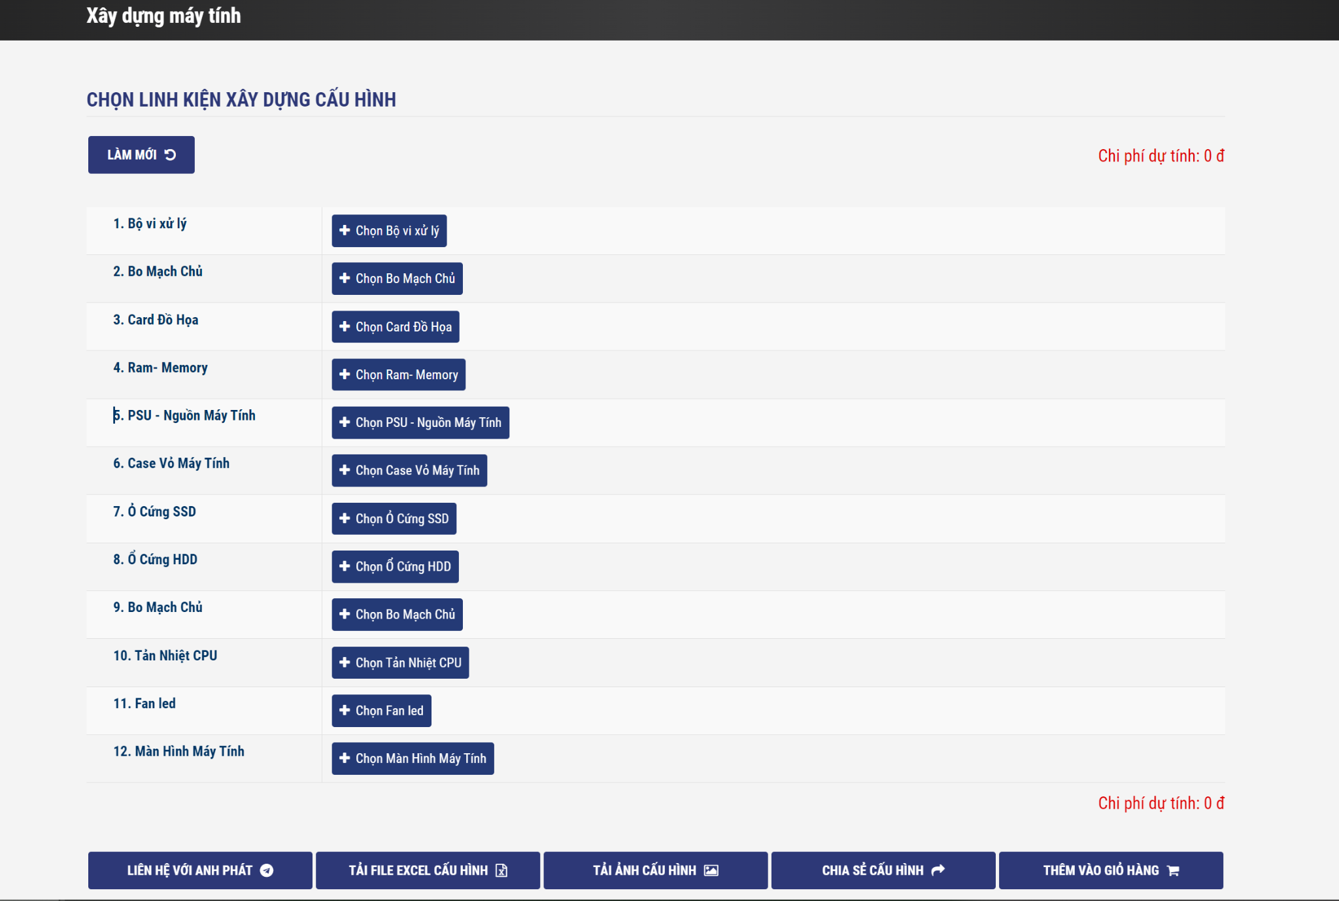Click the share arrow icon at the bottom
This screenshot has height=901, width=1339.
click(x=938, y=870)
